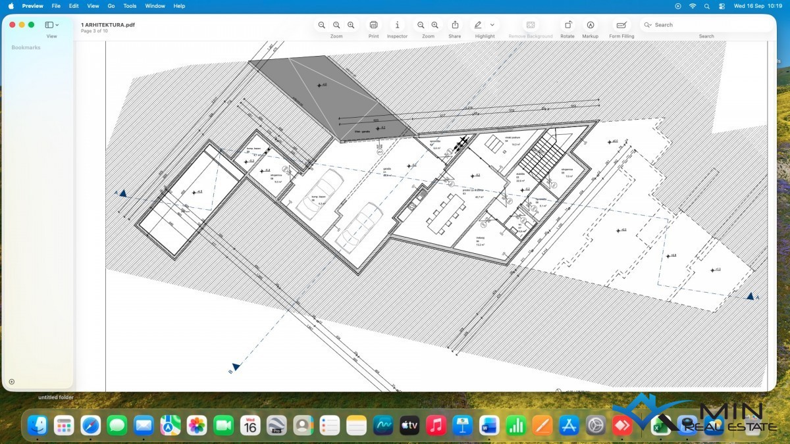
Task: Zoom in with the magnifier beside Share
Action: point(435,25)
